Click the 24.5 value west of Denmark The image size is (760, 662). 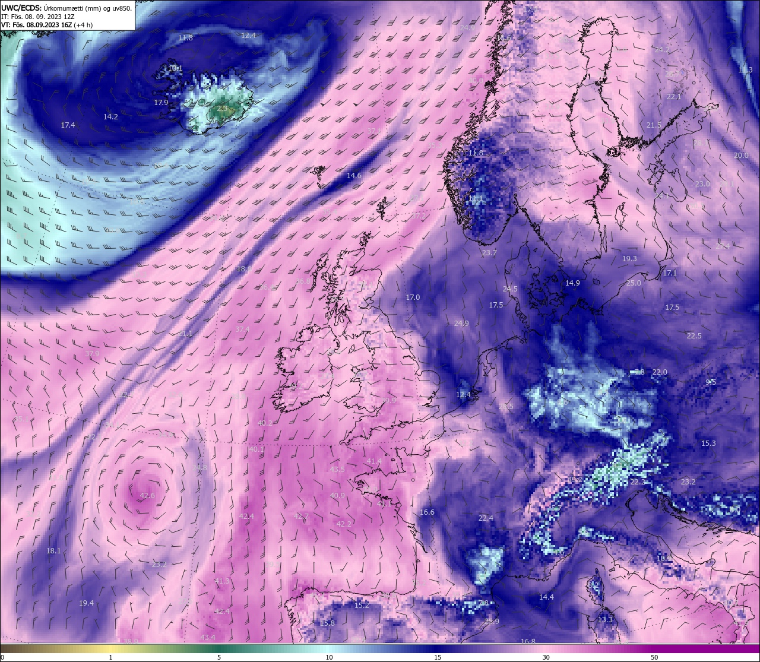(510, 289)
